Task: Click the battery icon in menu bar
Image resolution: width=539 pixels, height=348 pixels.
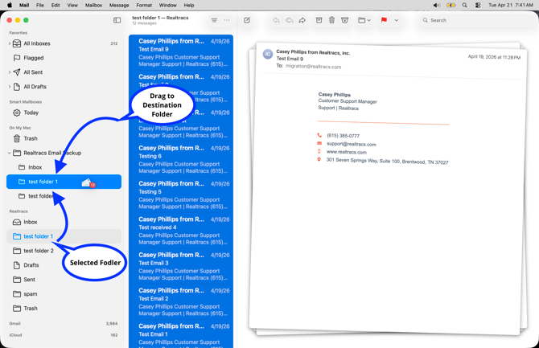Action: pos(451,5)
